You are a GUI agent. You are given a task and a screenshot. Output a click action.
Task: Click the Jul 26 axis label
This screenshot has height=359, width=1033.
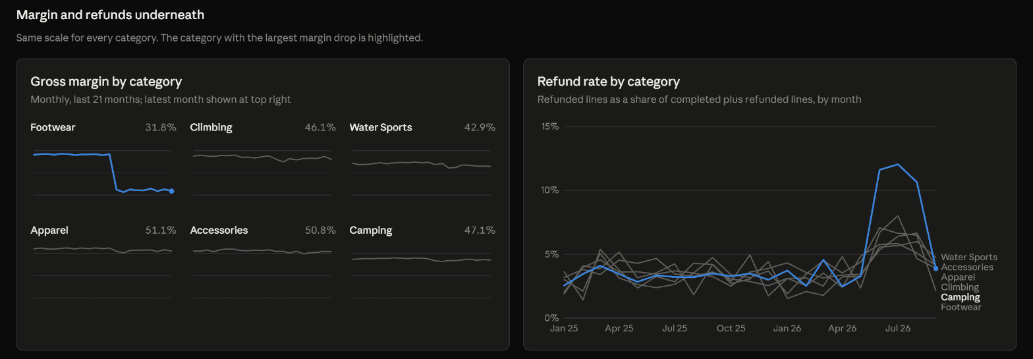pyautogui.click(x=898, y=328)
